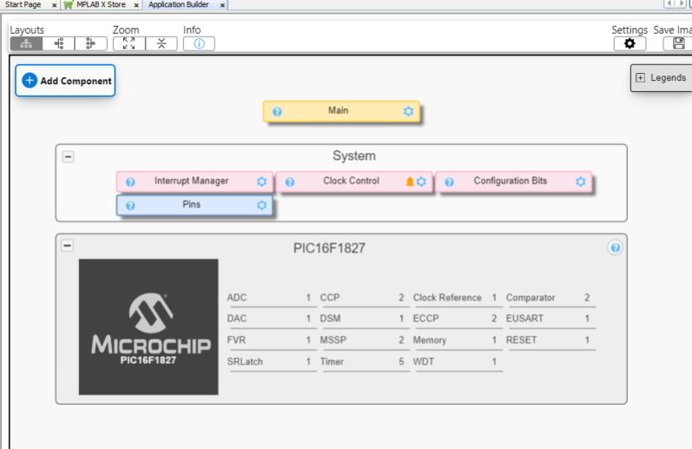Select the Interrupt Manager block
This screenshot has width=692, height=449.
point(194,182)
